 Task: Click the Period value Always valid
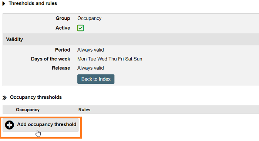[x=91, y=50]
